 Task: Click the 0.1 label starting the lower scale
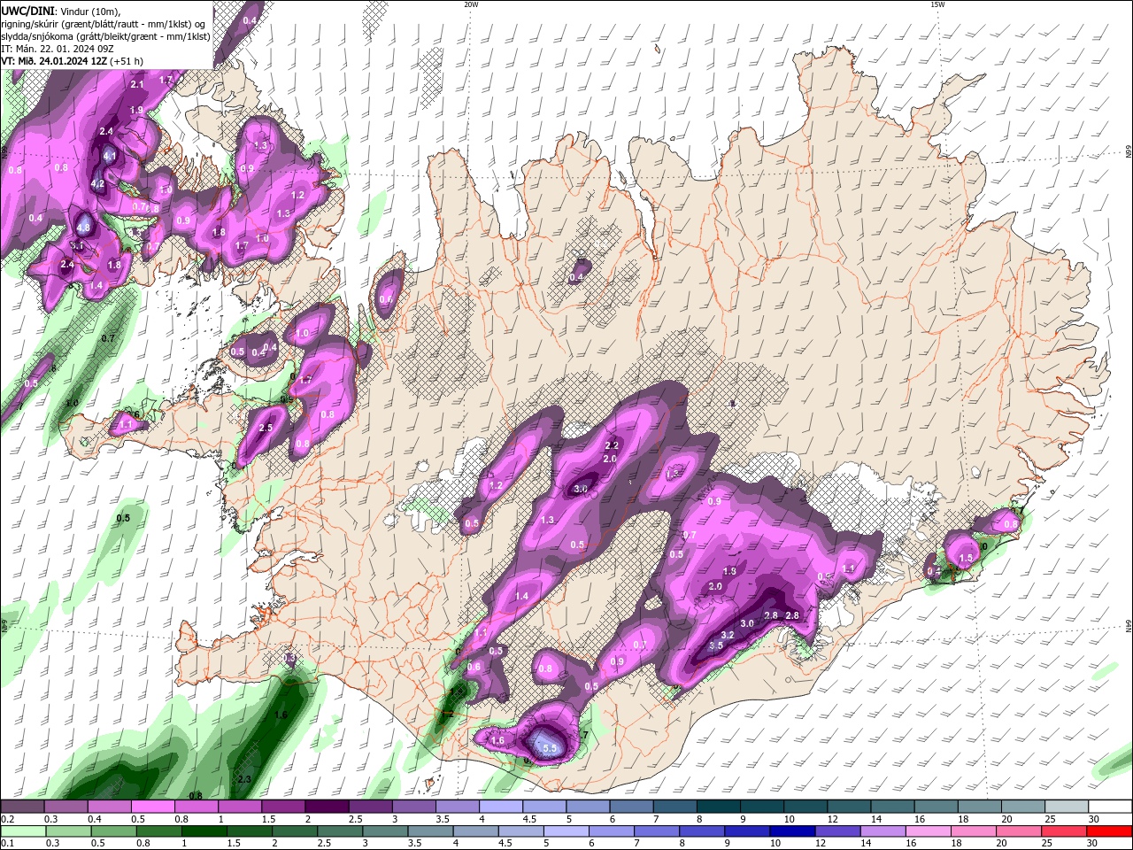tap(8, 843)
